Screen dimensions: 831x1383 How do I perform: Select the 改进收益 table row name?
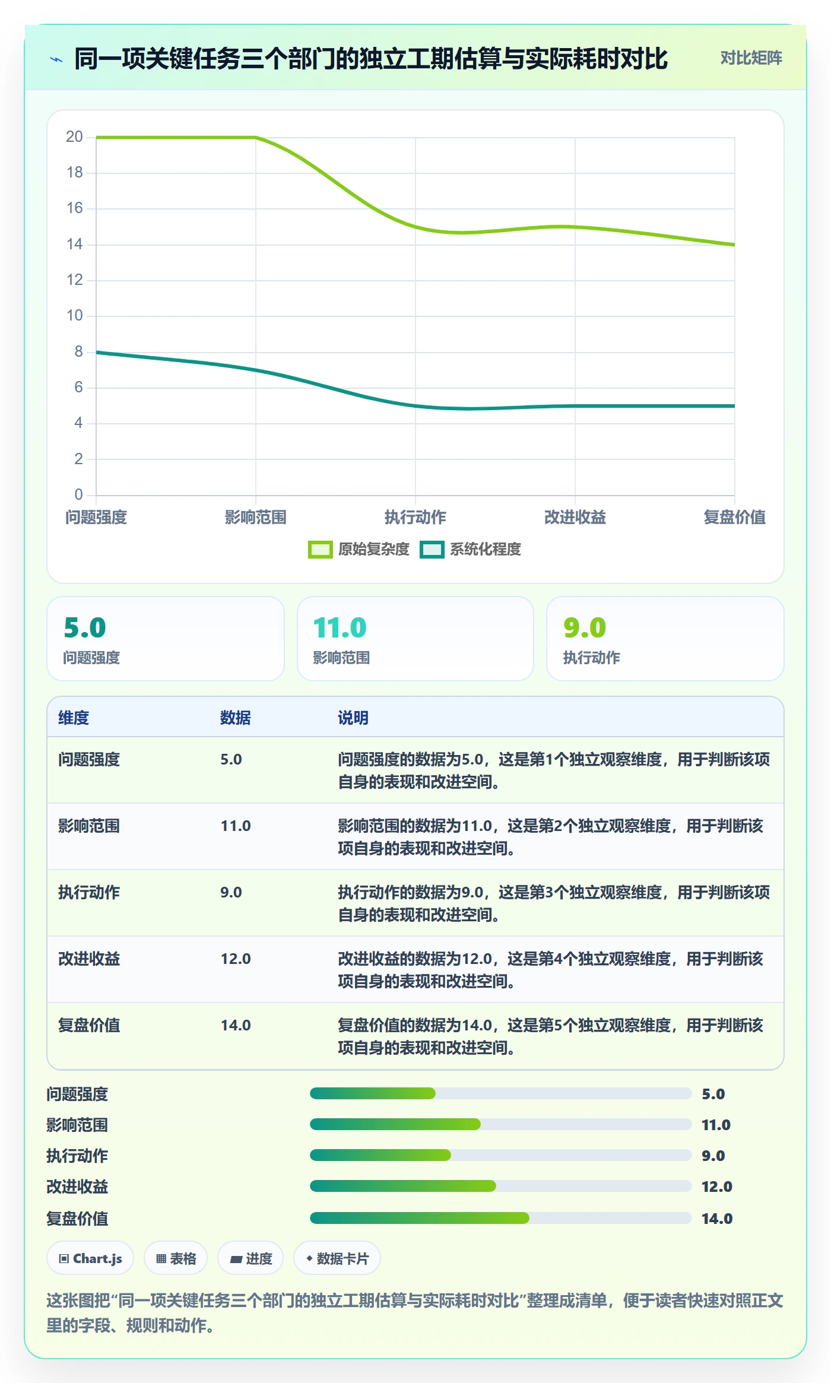coord(89,959)
